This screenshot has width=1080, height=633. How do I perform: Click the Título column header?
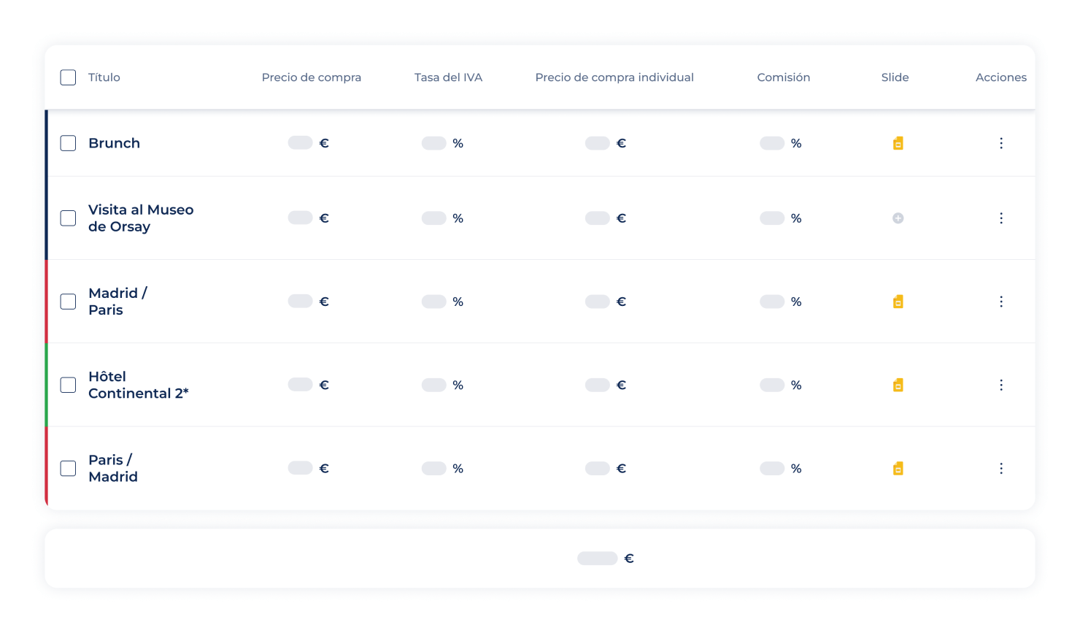click(104, 77)
